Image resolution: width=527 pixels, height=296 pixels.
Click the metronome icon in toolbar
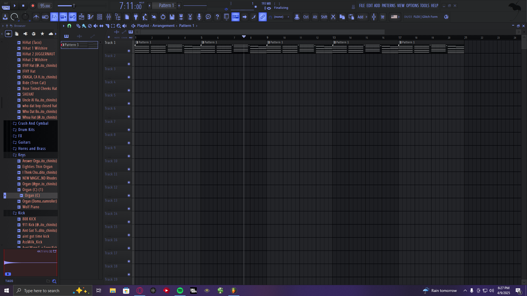[x=36, y=17]
